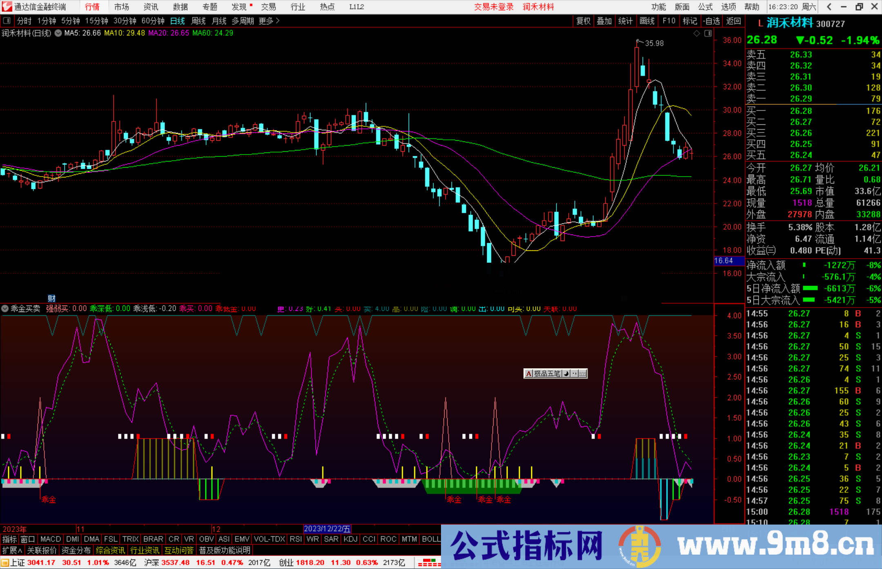Click the settings circle next to 润禾材料(日线)
The height and width of the screenshot is (569, 882).
tap(58, 33)
